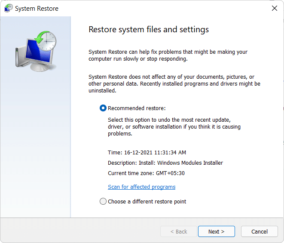284x243 pixels.
Task: Click the disabled Back button
Action: point(179,231)
